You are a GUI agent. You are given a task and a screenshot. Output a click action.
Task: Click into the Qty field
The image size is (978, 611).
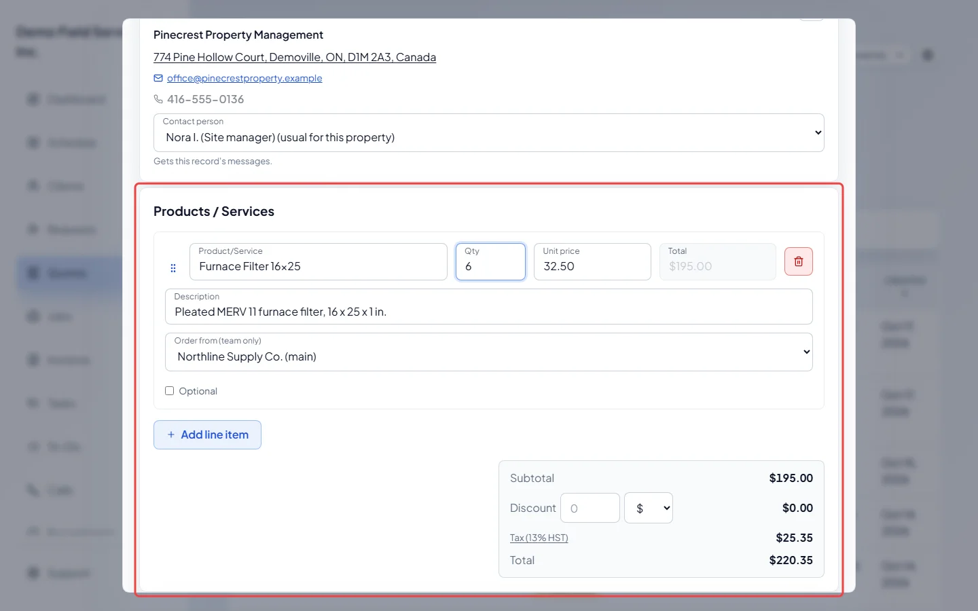tap(490, 261)
